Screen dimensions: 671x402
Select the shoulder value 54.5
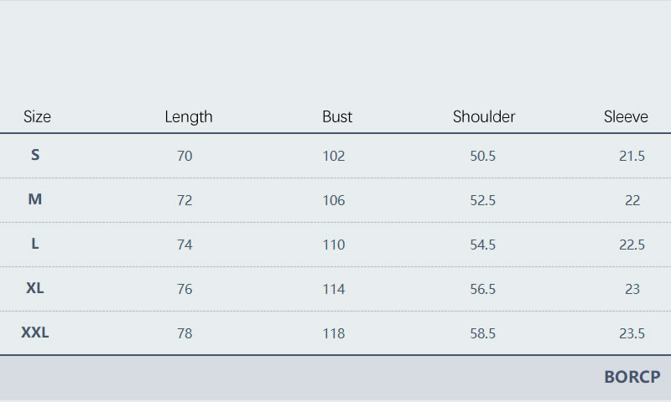[483, 245]
